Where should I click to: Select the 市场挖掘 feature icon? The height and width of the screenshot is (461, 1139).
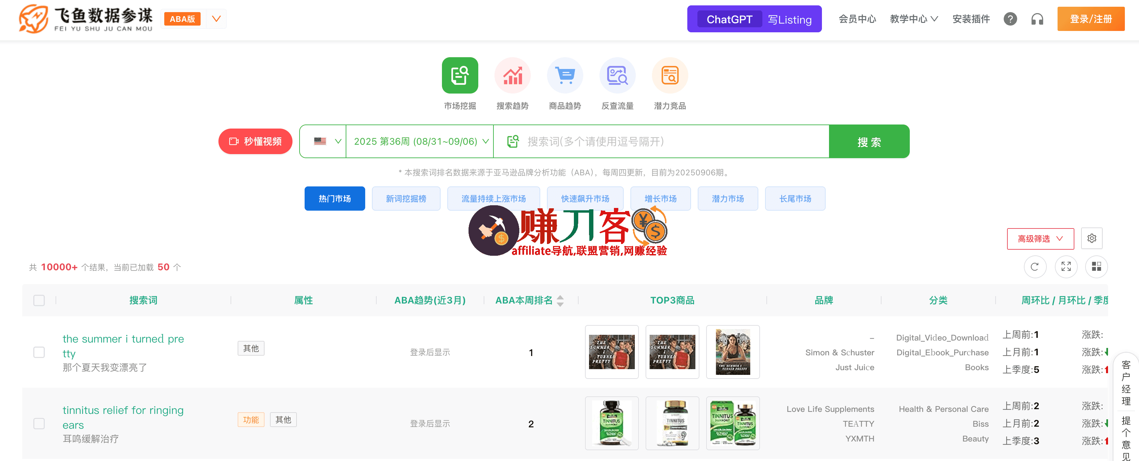click(x=459, y=75)
